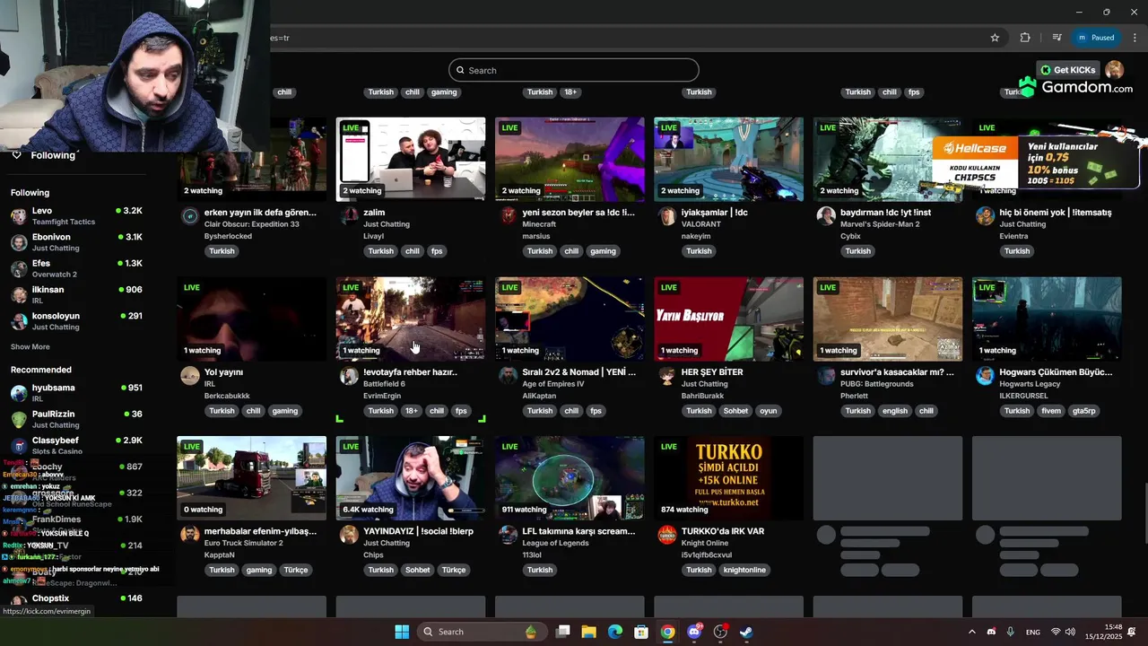Viewport: 1148px width, 646px height.
Task: Open the Chrome extensions puzzle icon
Action: [x=1025, y=38]
